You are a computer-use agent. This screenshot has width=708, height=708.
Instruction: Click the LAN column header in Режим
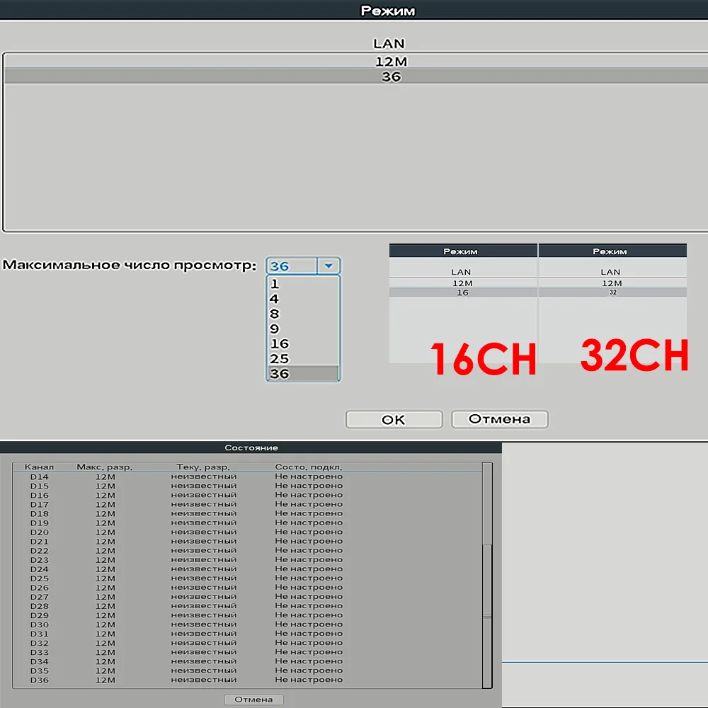(389, 43)
